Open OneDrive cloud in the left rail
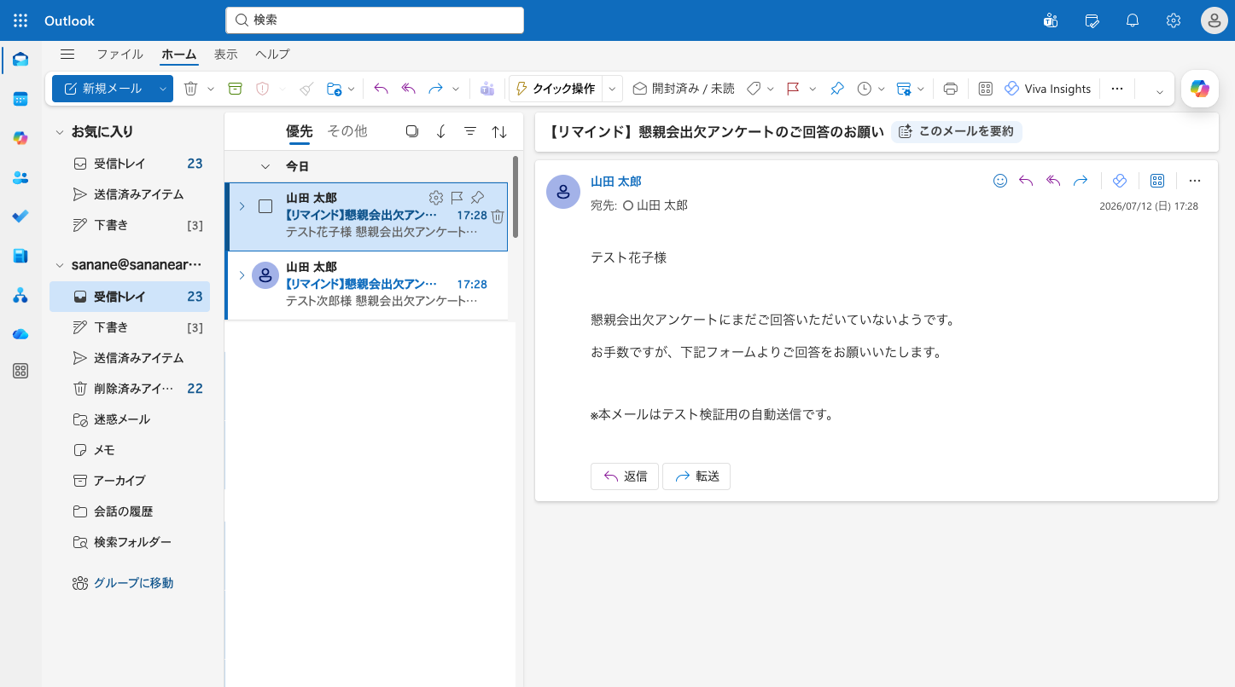 [x=20, y=334]
